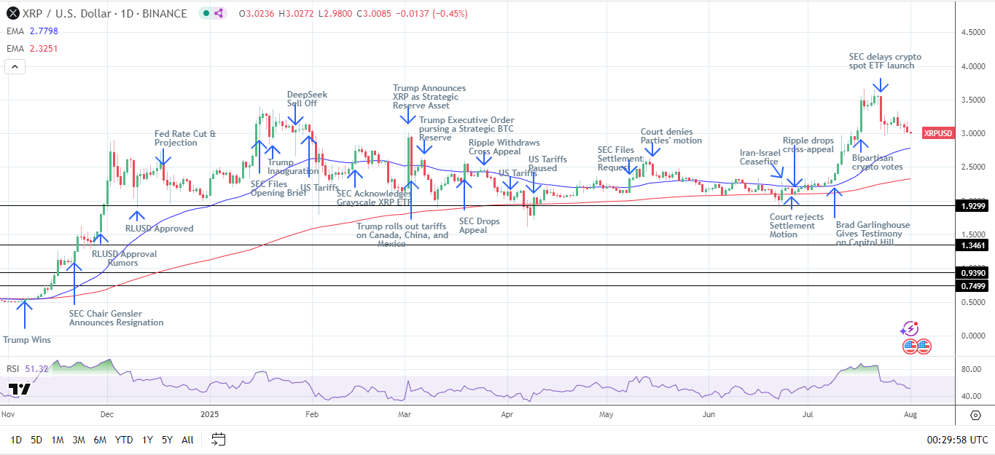The image size is (995, 455).
Task: Click the 4.5000 price axis label
Action: [x=974, y=33]
